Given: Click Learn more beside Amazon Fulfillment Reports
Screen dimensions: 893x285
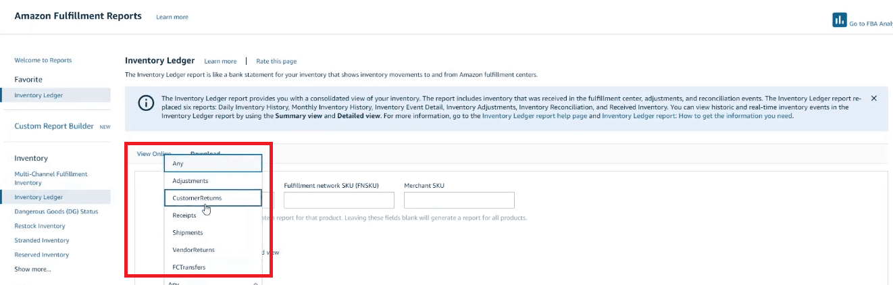Looking at the screenshot, I should 172,17.
